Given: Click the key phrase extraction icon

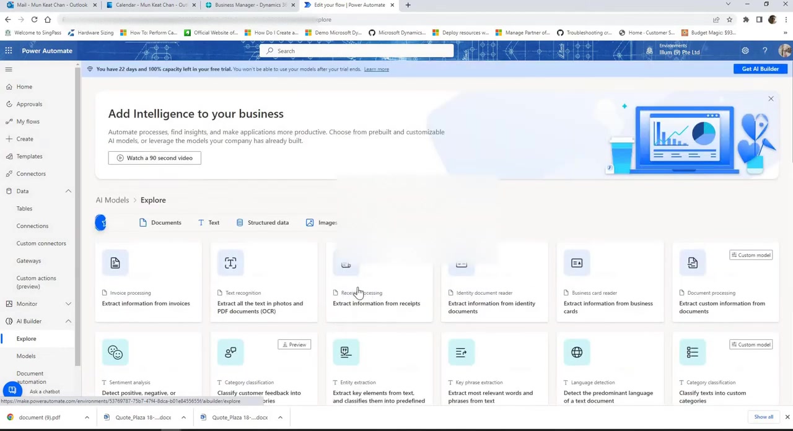Looking at the screenshot, I should point(462,352).
